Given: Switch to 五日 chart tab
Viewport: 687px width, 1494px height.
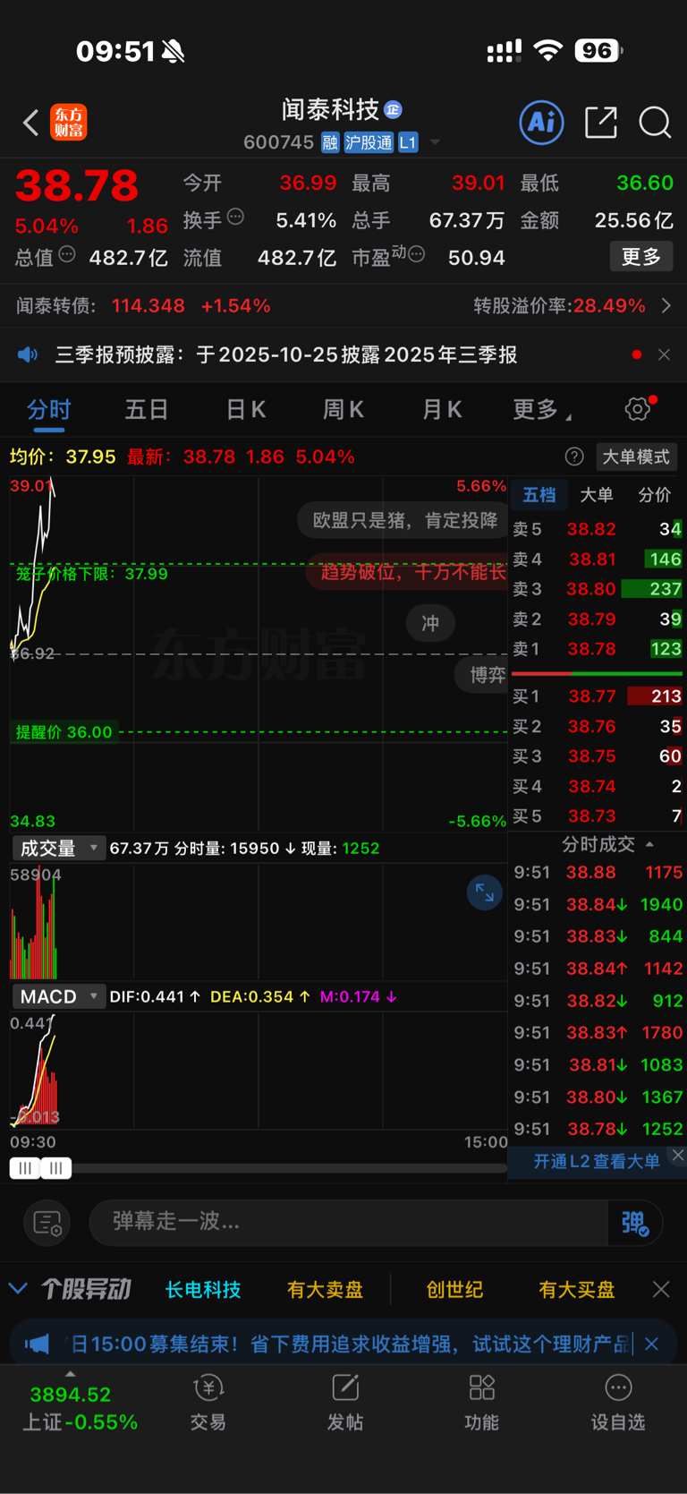Looking at the screenshot, I should coord(147,410).
